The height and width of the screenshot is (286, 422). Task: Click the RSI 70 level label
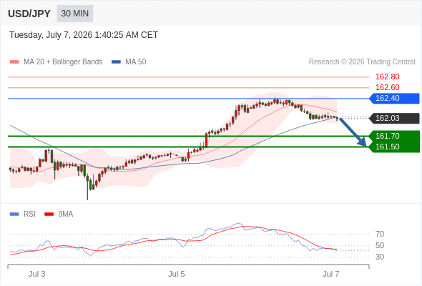[380, 234]
